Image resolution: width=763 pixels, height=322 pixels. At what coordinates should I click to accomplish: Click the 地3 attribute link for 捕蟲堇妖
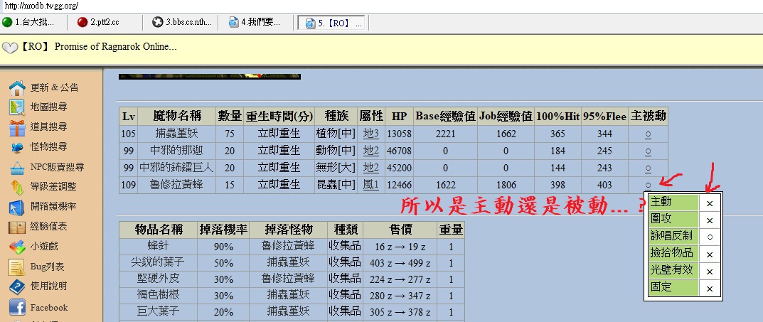pos(371,134)
